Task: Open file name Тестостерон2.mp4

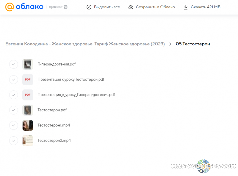Action: click(x=54, y=141)
